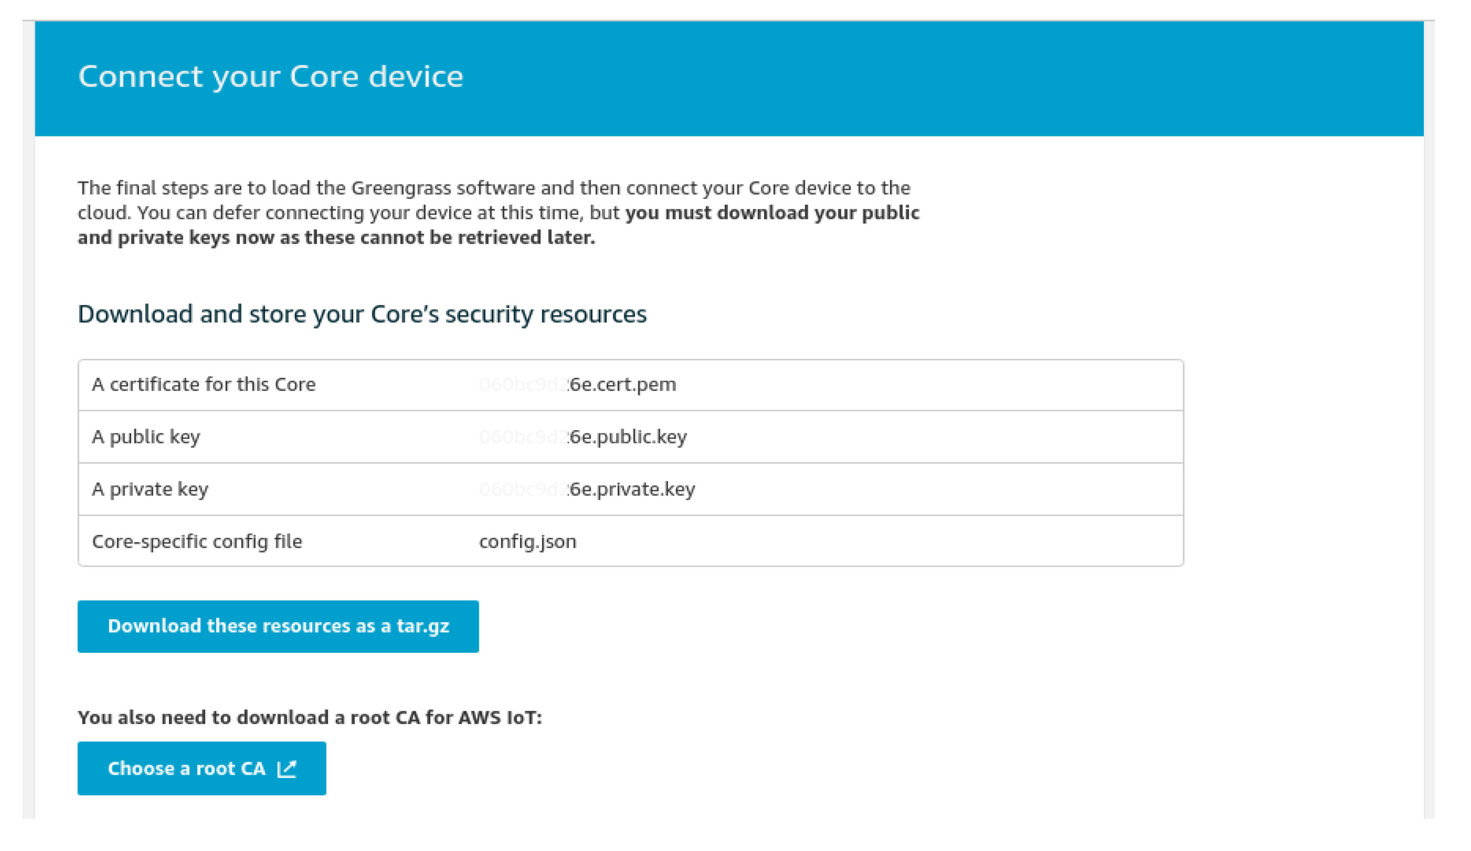
Task: Click the 'Connect your Core device' header title
Action: click(270, 76)
